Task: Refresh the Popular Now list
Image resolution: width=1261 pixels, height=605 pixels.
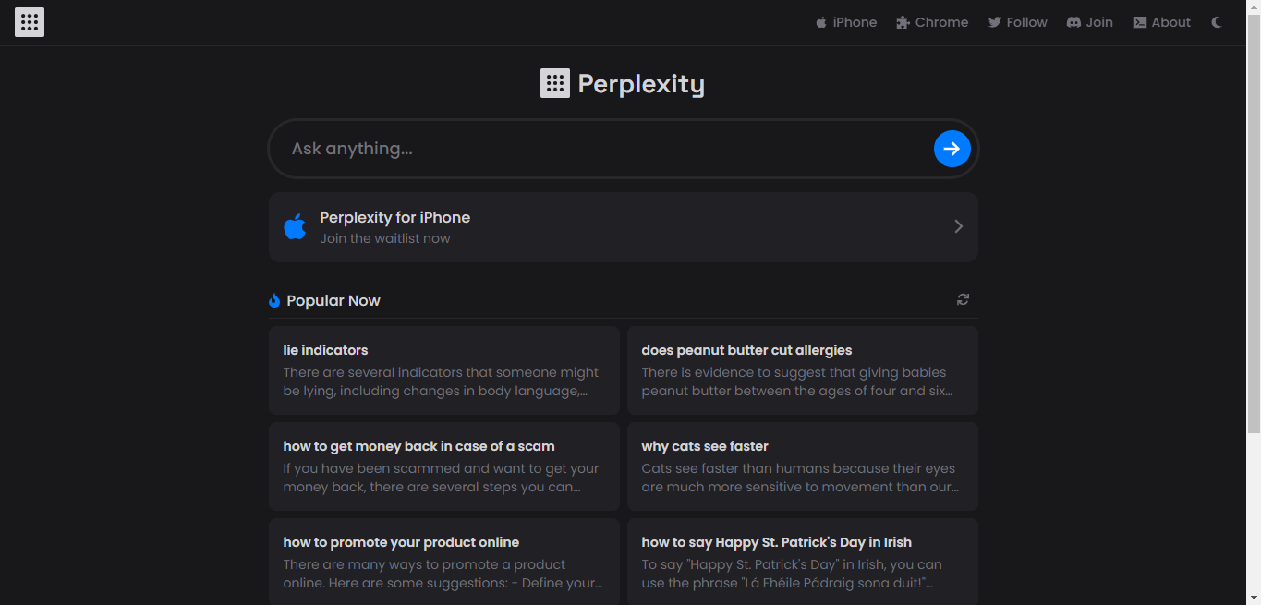Action: pos(963,299)
